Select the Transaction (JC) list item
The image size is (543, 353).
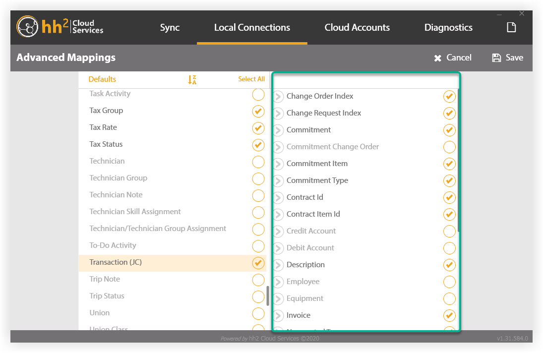(x=116, y=262)
